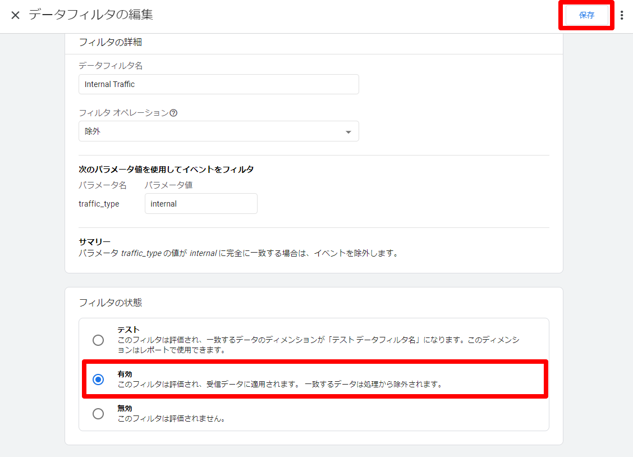The image size is (633, 457).
Task: Edit the Internal Traffic filter name
Action: (218, 84)
